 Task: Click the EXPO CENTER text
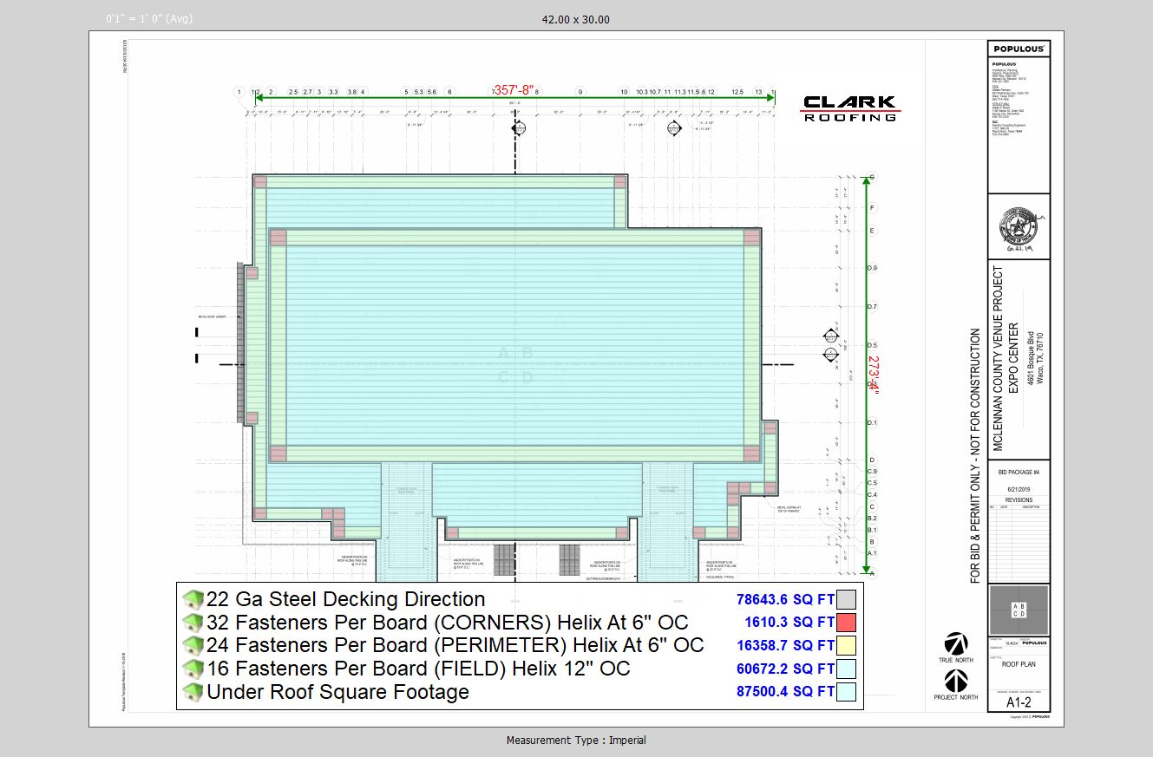click(1014, 356)
